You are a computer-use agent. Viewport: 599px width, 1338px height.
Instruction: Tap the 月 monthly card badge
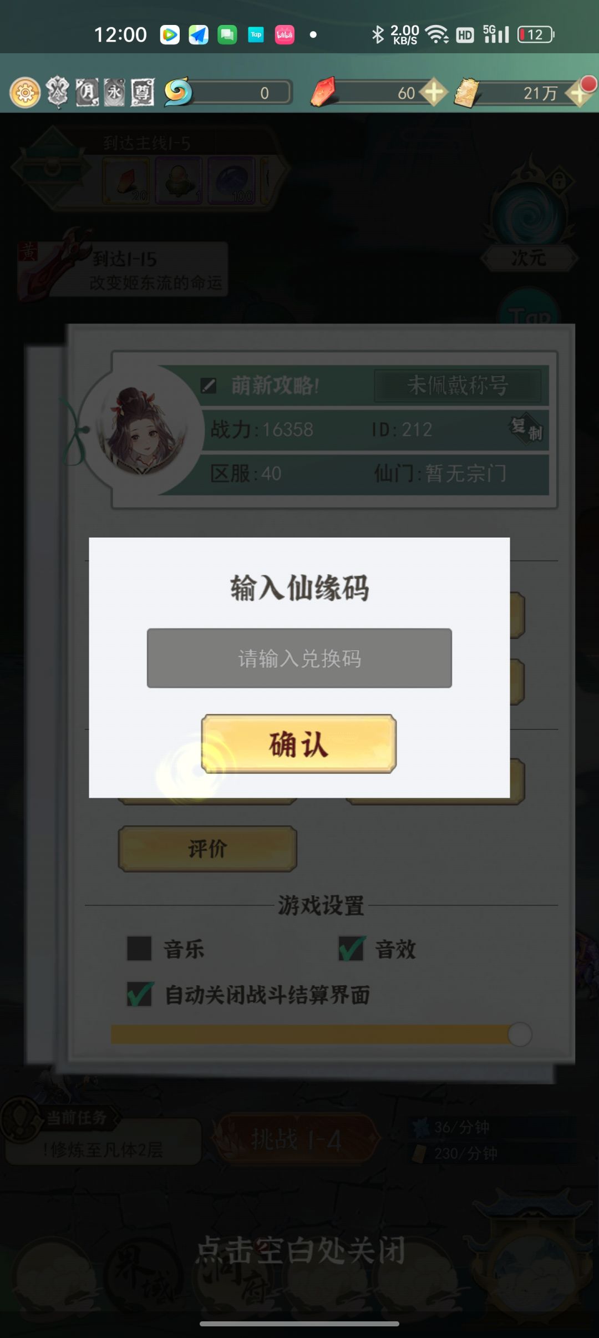tap(87, 92)
